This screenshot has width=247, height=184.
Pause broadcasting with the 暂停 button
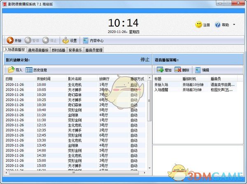tap(32, 40)
